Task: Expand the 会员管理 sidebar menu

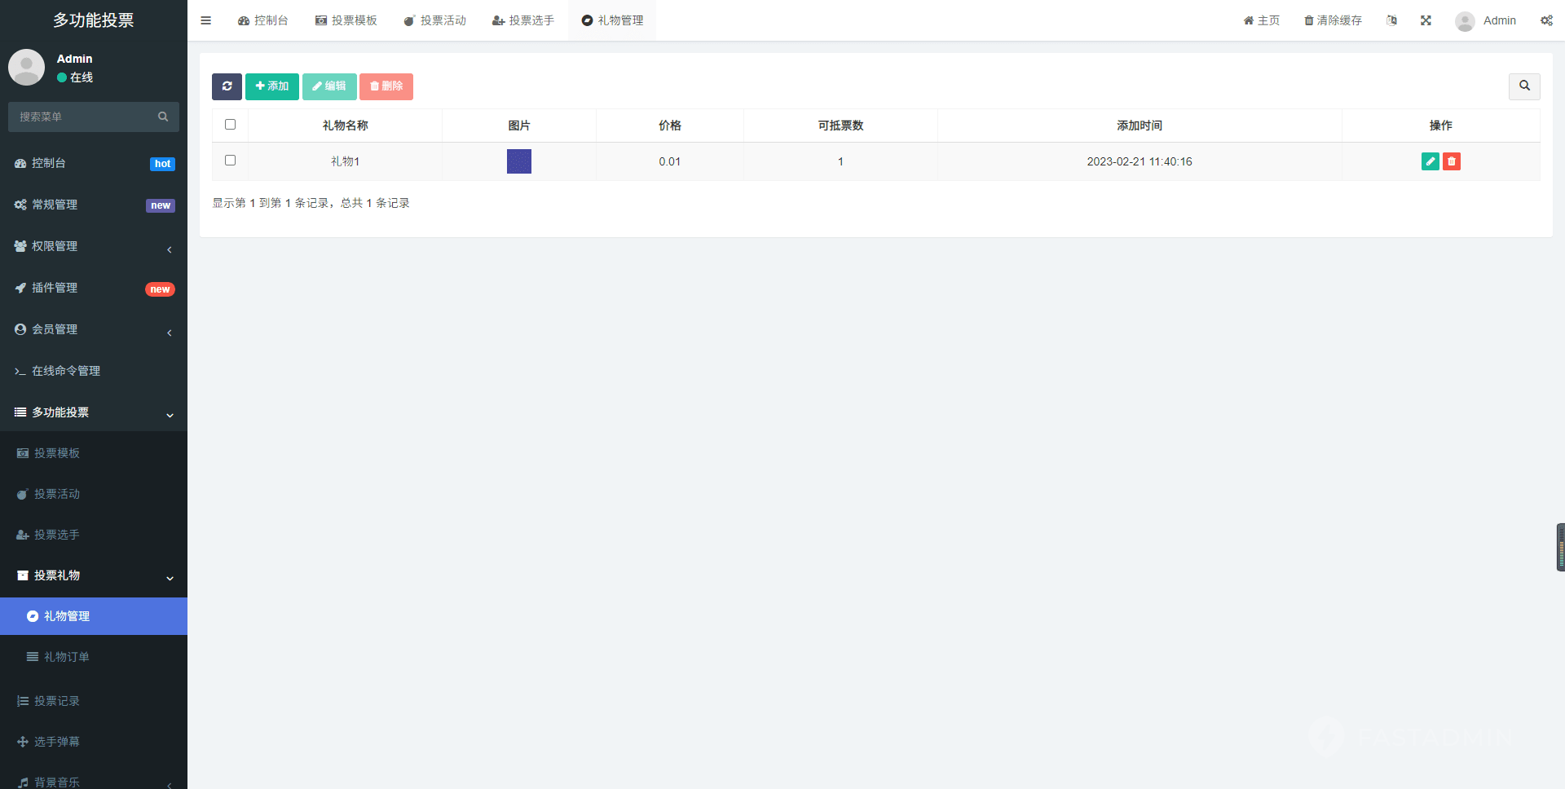Action: coord(94,329)
